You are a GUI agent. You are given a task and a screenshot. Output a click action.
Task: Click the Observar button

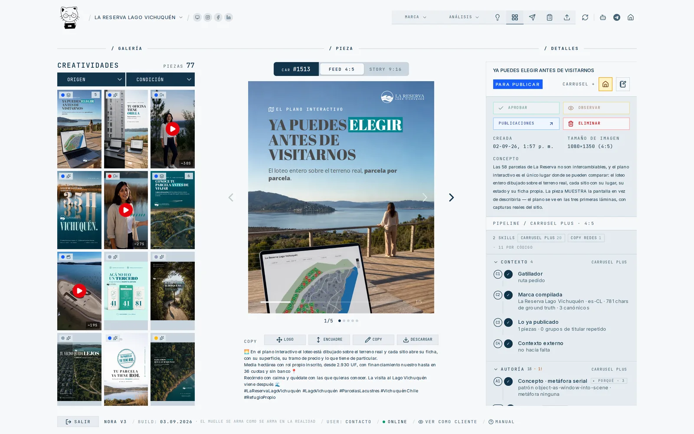click(x=596, y=108)
